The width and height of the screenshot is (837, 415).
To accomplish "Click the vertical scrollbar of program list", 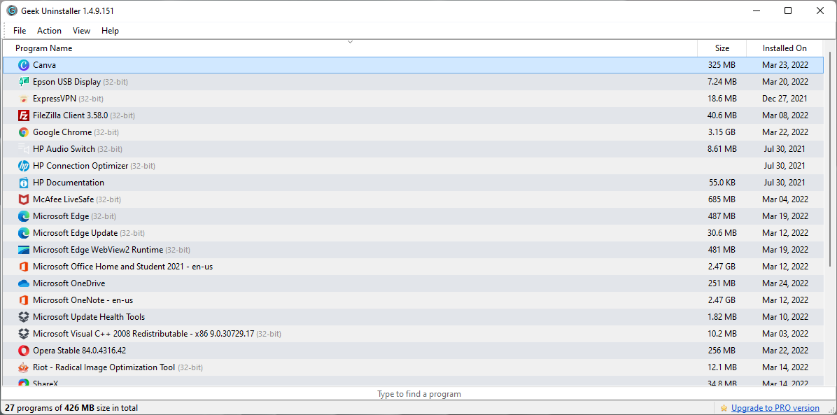I will (x=829, y=159).
